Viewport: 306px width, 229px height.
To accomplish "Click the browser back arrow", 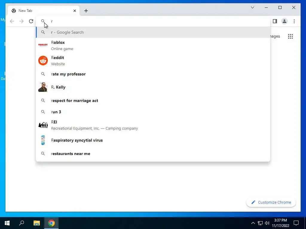I will click(x=12, y=21).
